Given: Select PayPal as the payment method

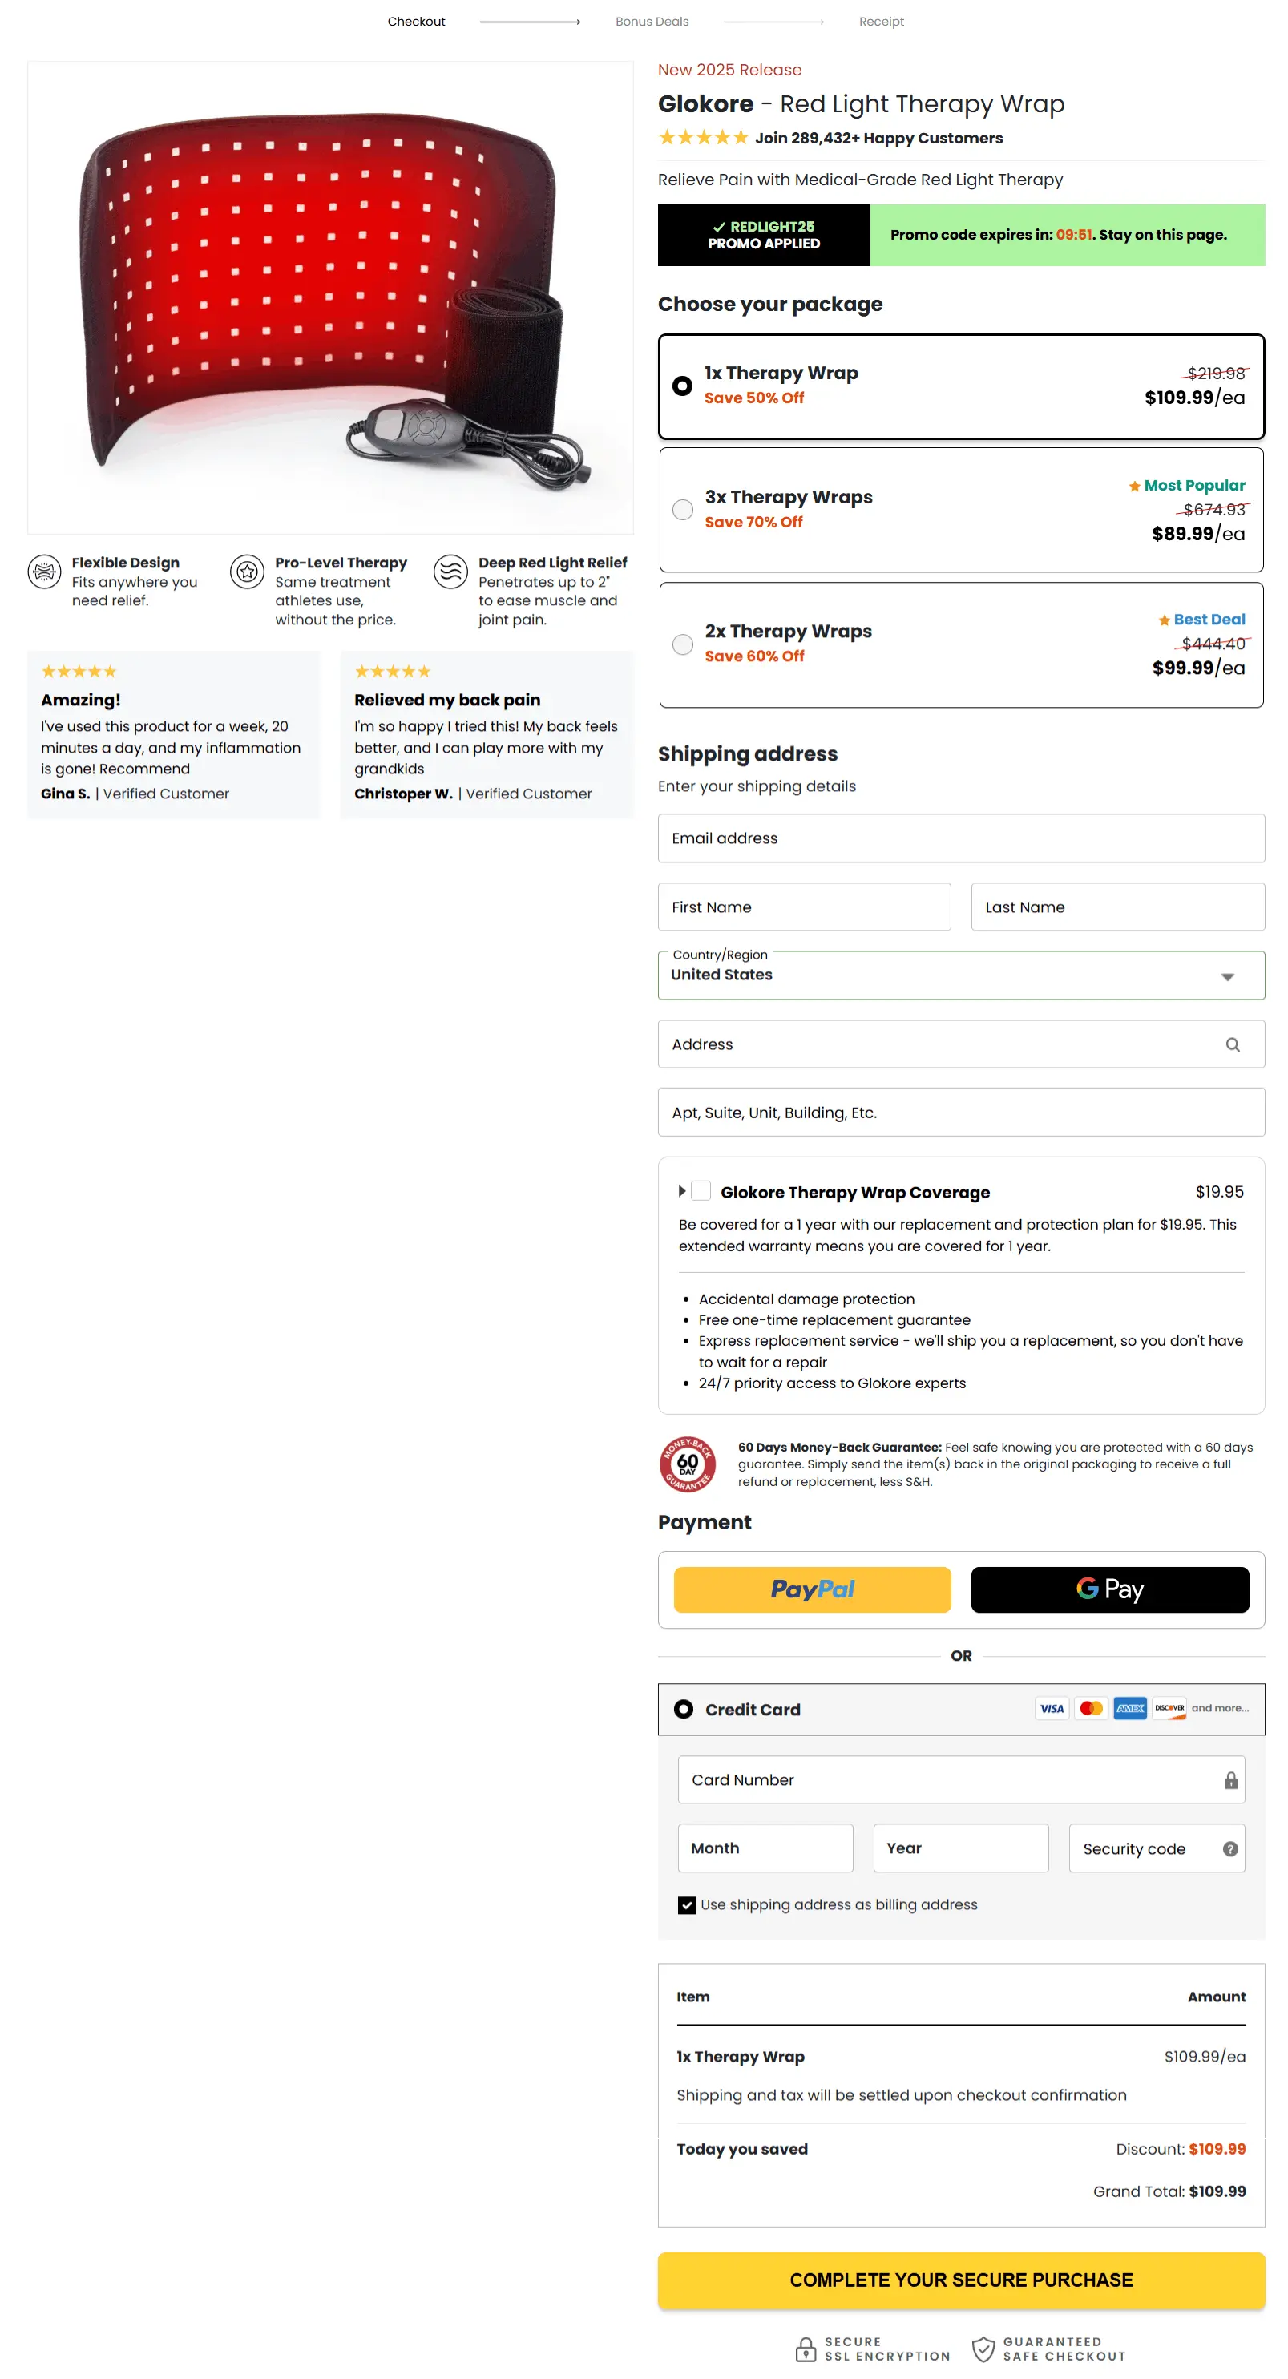Looking at the screenshot, I should point(812,1589).
